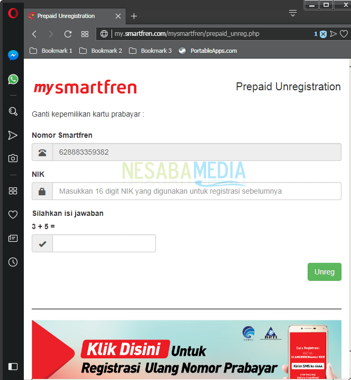Click the checkmark icon beside the answer field
This screenshot has width=351, height=380.
[42, 243]
